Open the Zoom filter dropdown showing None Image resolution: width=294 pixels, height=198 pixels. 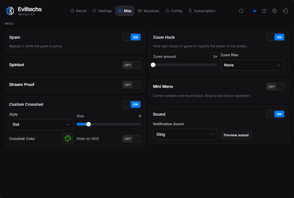click(x=252, y=65)
